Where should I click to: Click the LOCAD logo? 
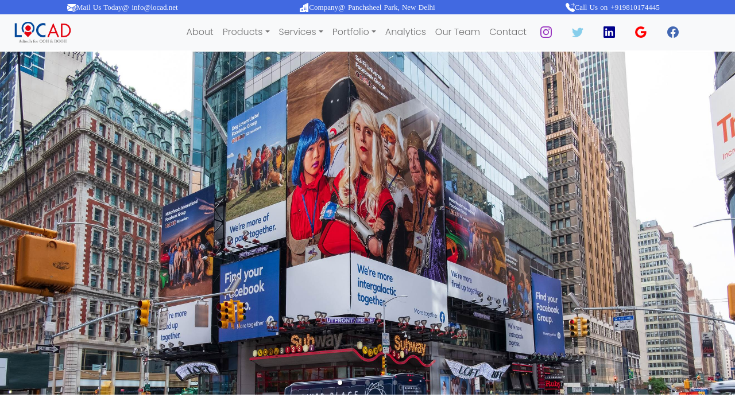(x=43, y=33)
